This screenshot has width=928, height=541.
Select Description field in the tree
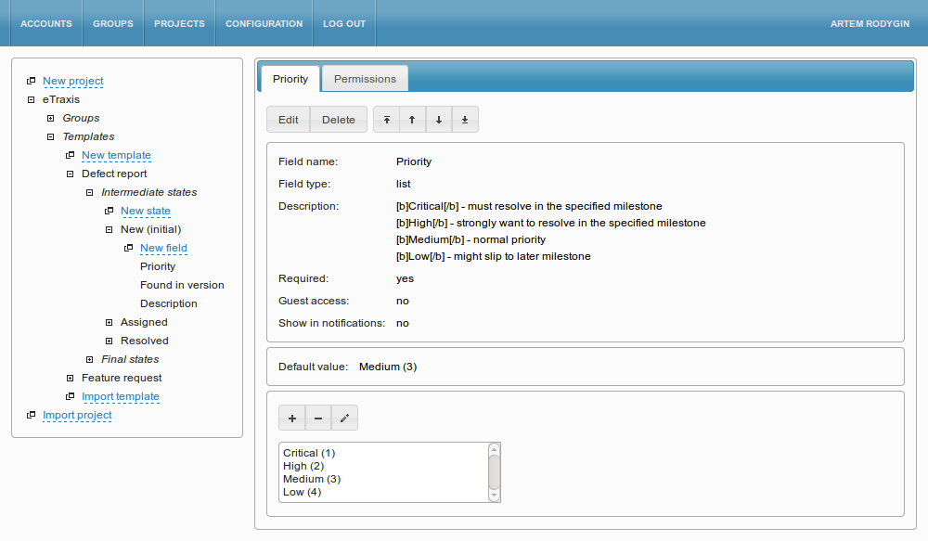coord(169,303)
